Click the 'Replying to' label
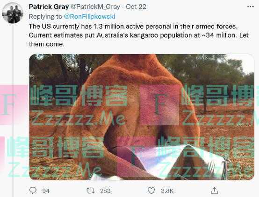 tap(45, 17)
